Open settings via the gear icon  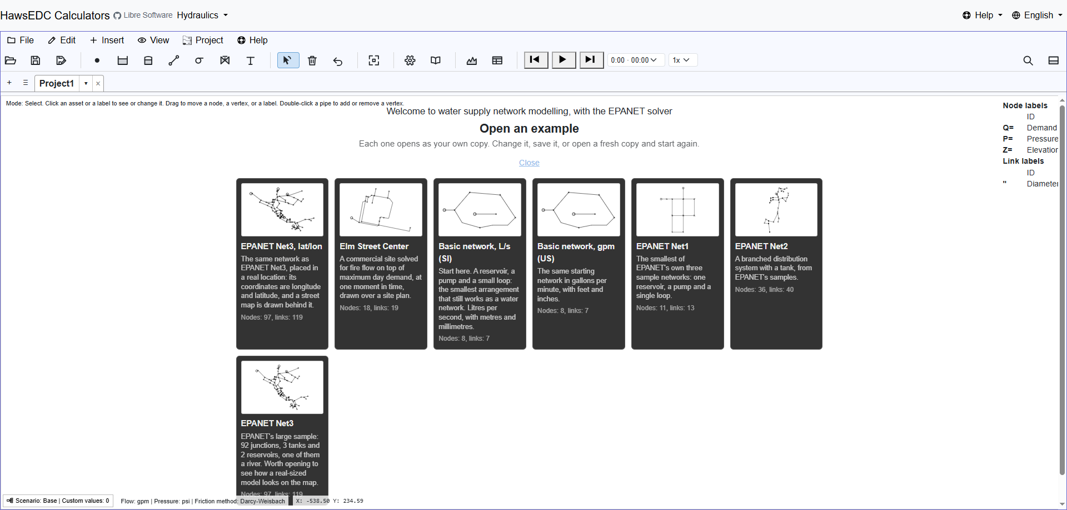tap(410, 60)
